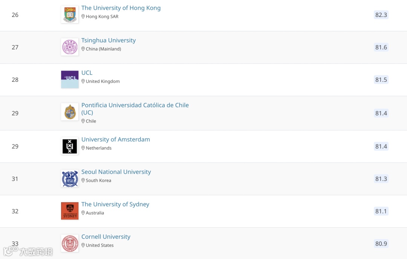
Task: Click the Tsinghua University purple seal logo
Action: [x=70, y=47]
